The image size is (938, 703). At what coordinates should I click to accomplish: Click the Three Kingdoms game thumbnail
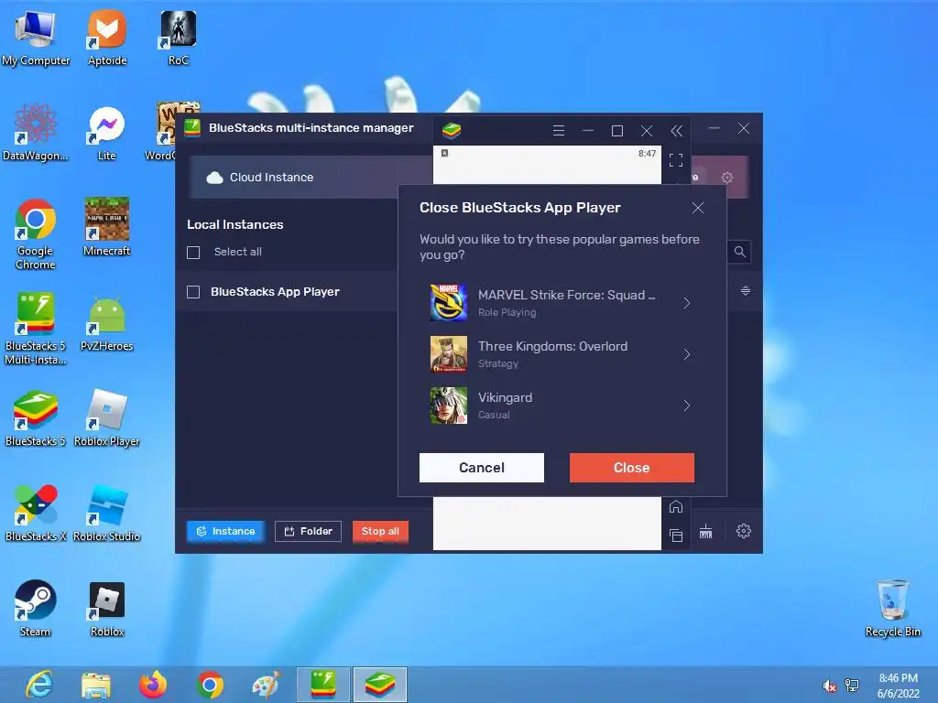coord(449,354)
